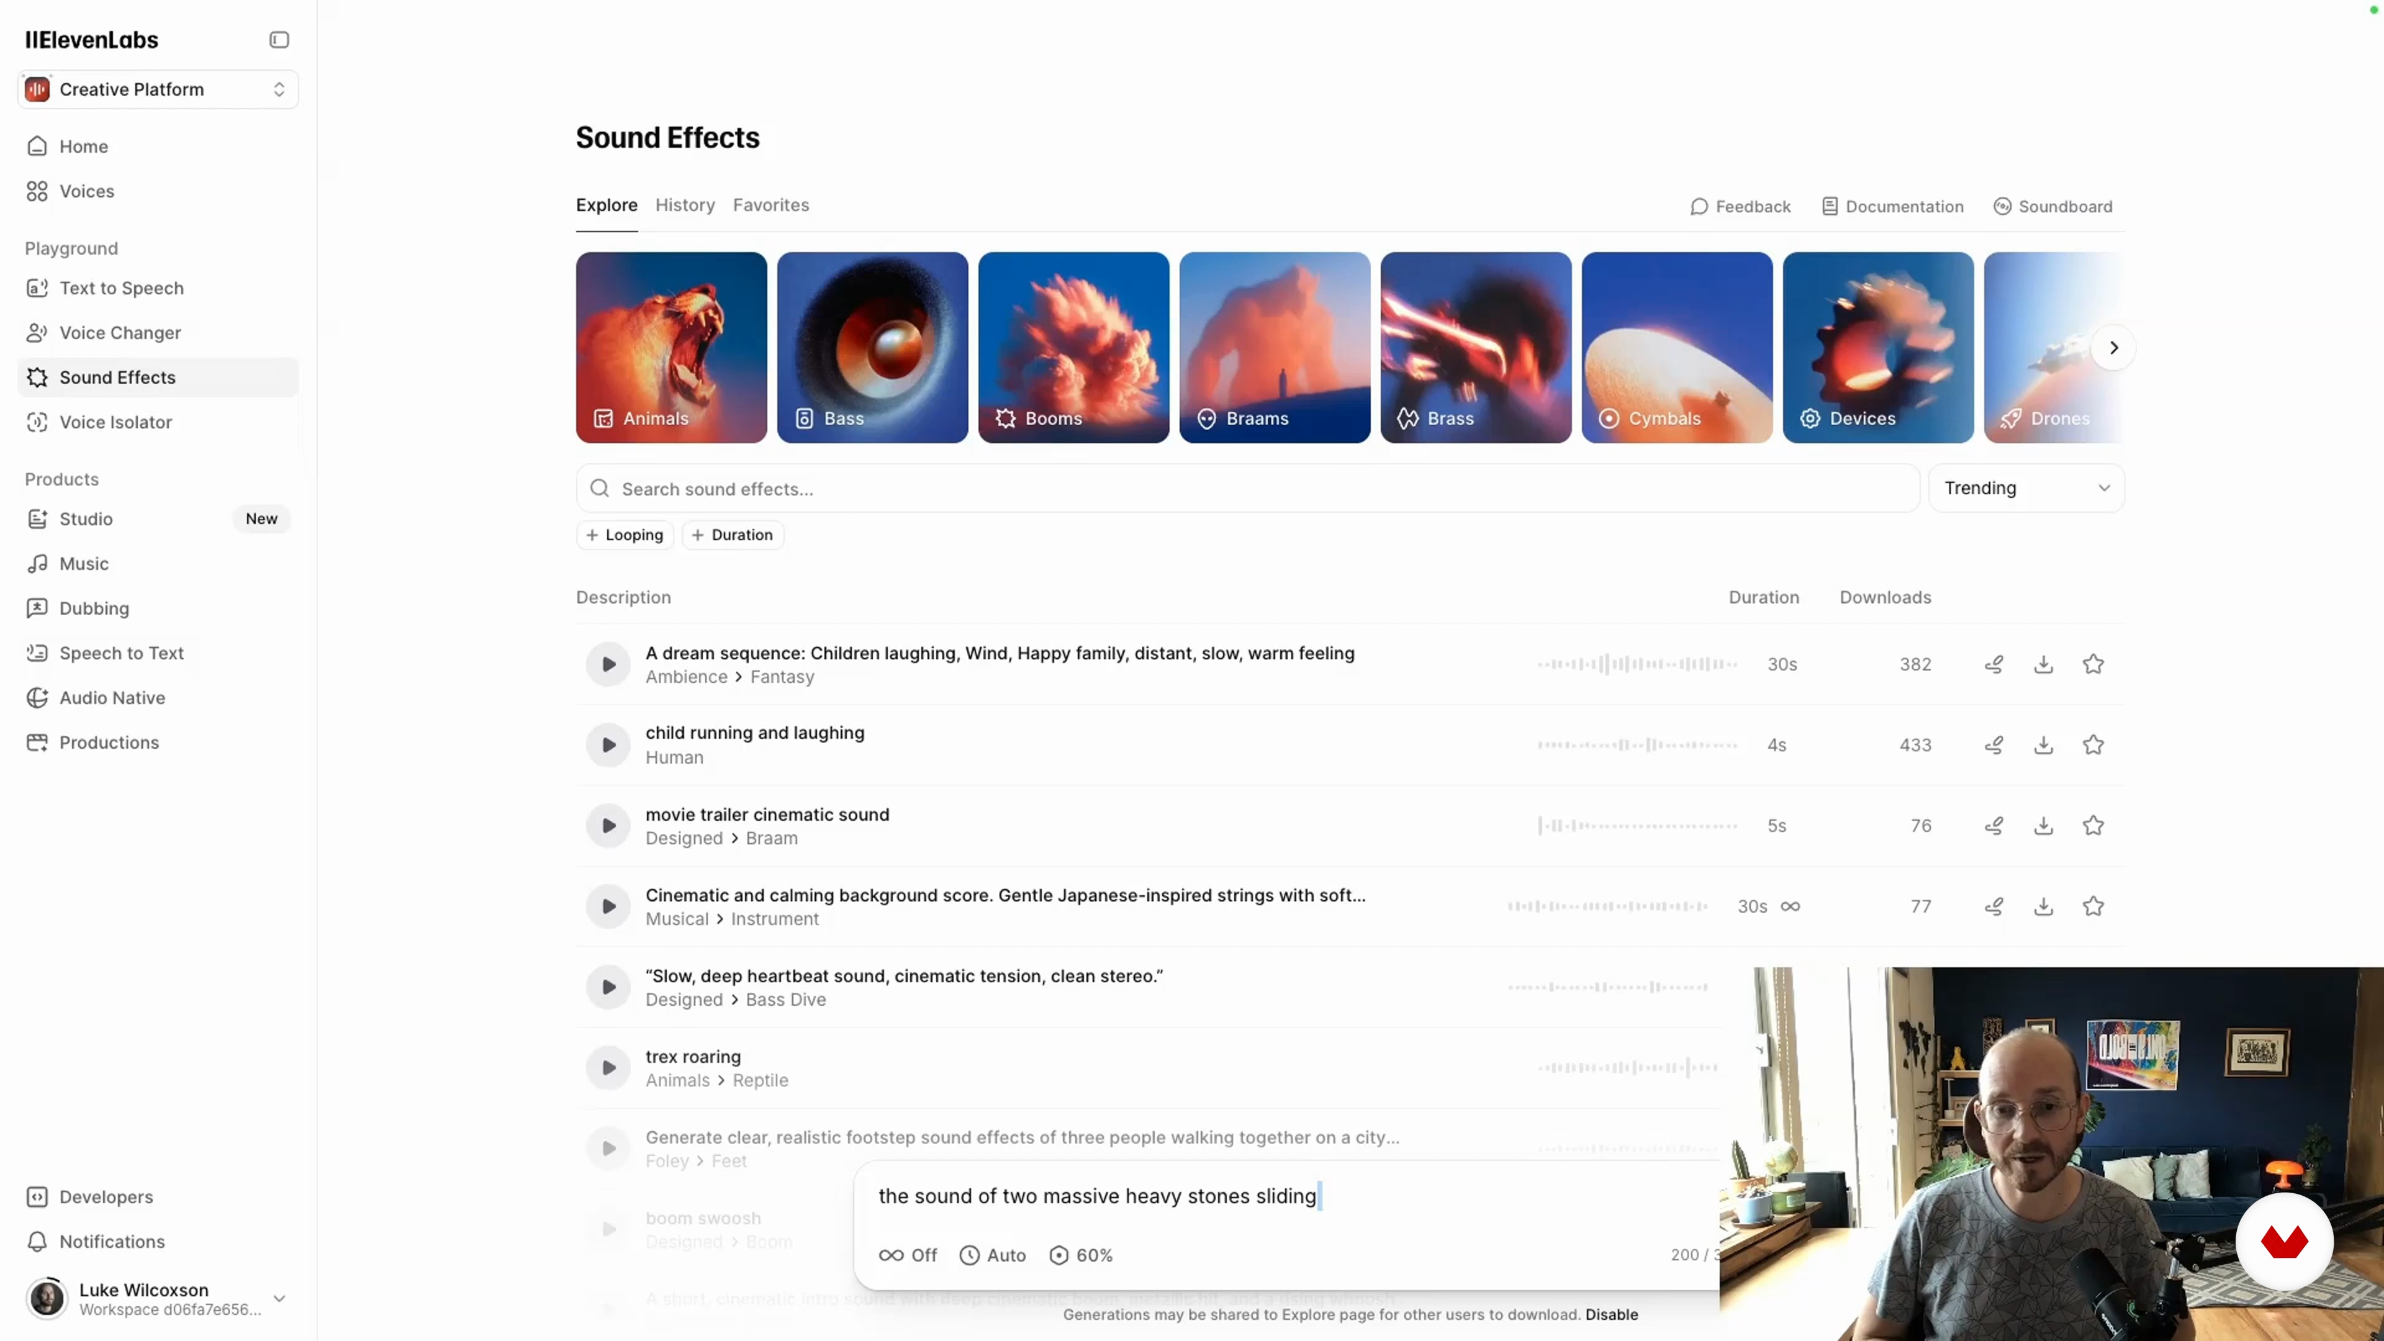Open the Trending sort dropdown

pos(2027,488)
